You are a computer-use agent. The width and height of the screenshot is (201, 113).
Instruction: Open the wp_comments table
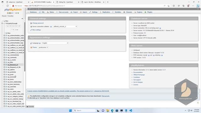click(x=12, y=57)
